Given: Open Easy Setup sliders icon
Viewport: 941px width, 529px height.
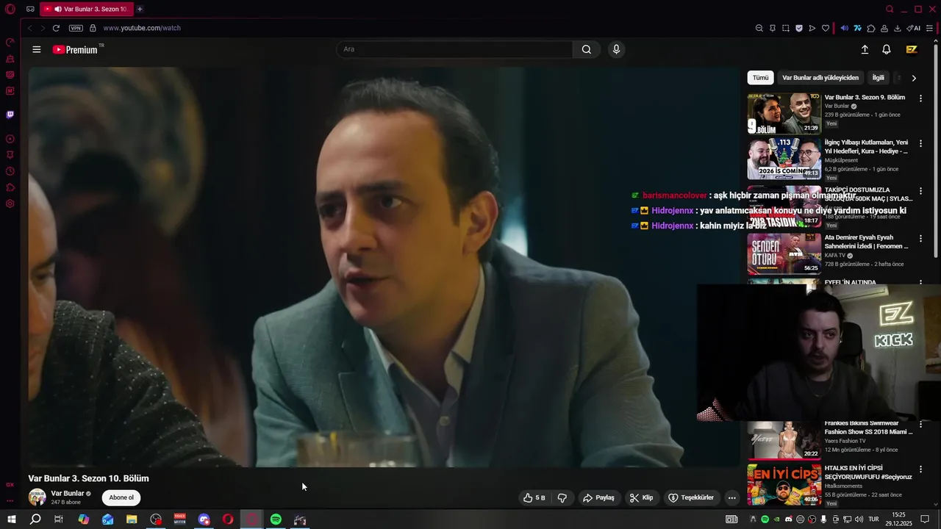Looking at the screenshot, I should [x=930, y=28].
